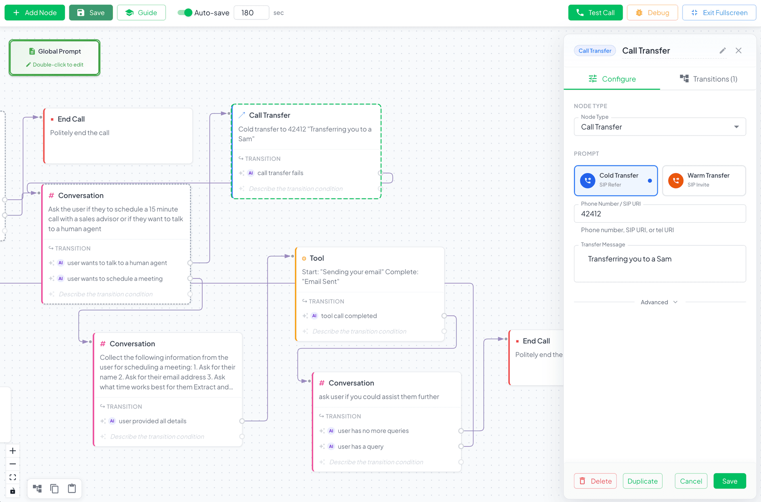
Task: Click the Debug button
Action: pyautogui.click(x=652, y=13)
